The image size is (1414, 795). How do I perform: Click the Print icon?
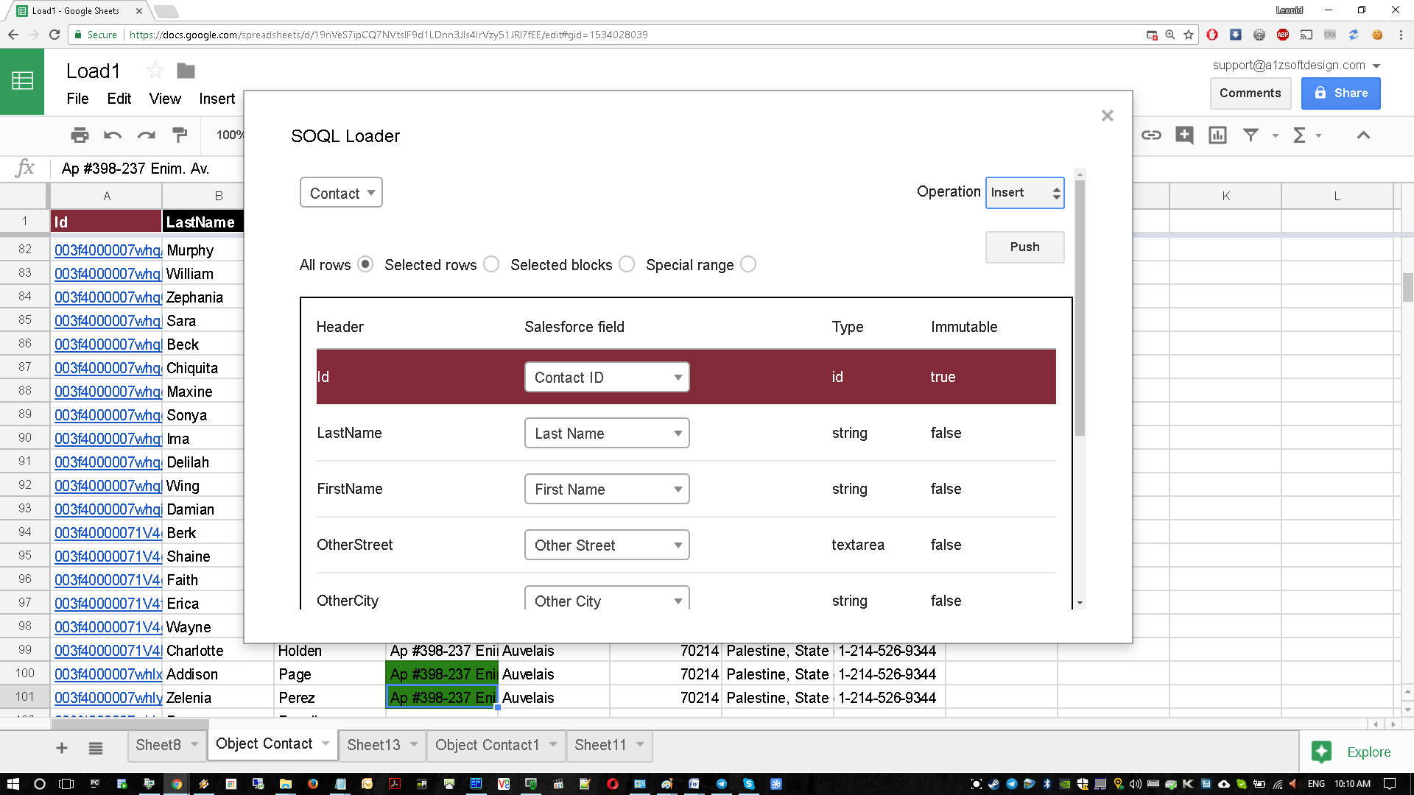[x=80, y=135]
